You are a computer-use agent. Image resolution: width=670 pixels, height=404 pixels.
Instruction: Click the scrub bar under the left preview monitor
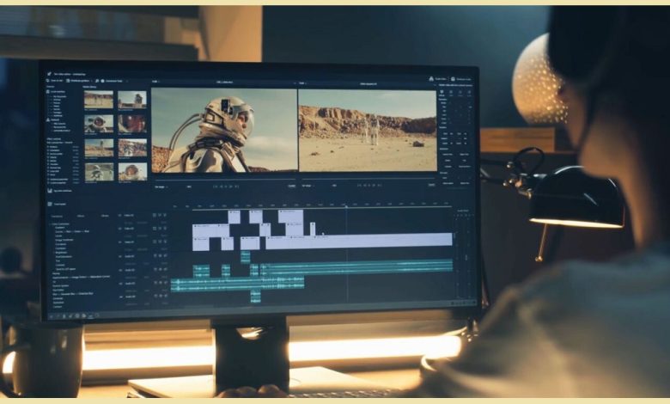pos(224,179)
